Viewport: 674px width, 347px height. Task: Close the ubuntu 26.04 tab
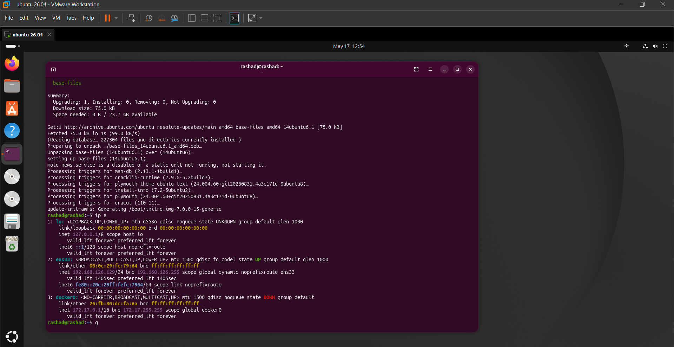[x=49, y=34]
